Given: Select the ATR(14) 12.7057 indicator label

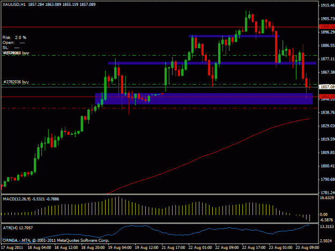Looking at the screenshot, I should point(18,228).
